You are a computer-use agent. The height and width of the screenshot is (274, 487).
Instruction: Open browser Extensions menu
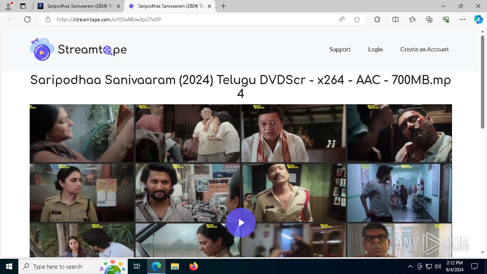[377, 19]
